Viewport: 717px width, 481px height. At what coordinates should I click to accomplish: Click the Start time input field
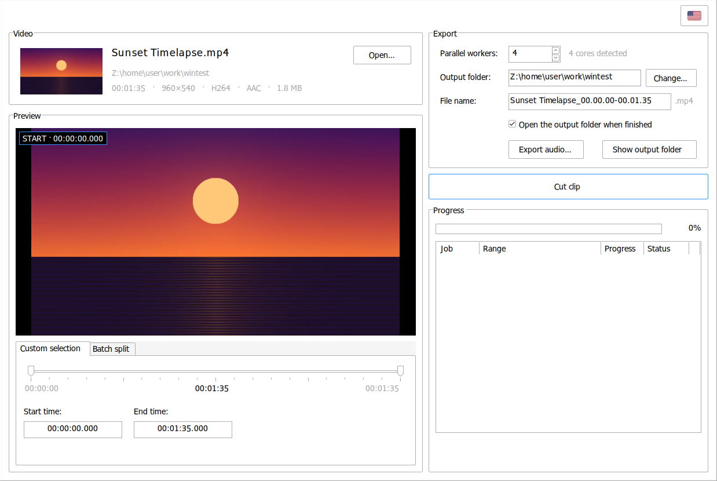pos(73,429)
